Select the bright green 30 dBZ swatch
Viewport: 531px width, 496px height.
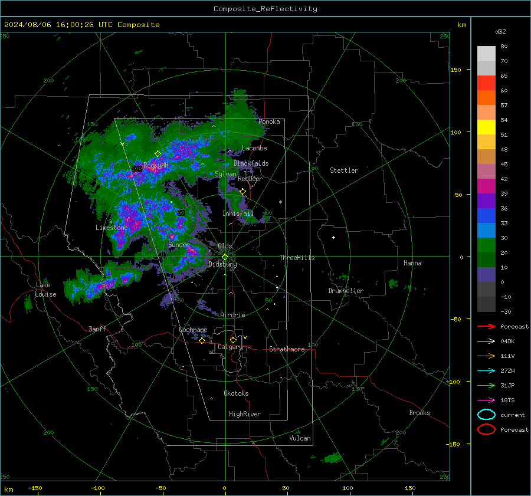(x=486, y=245)
